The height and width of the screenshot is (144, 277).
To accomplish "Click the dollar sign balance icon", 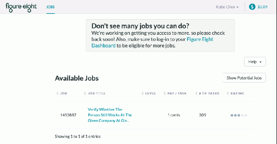I will pos(252,7).
